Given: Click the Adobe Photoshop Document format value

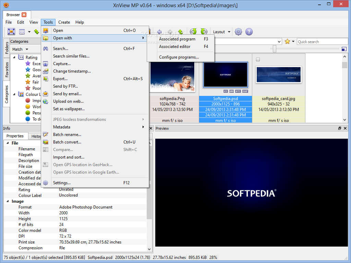Looking at the screenshot, I should (86, 207).
